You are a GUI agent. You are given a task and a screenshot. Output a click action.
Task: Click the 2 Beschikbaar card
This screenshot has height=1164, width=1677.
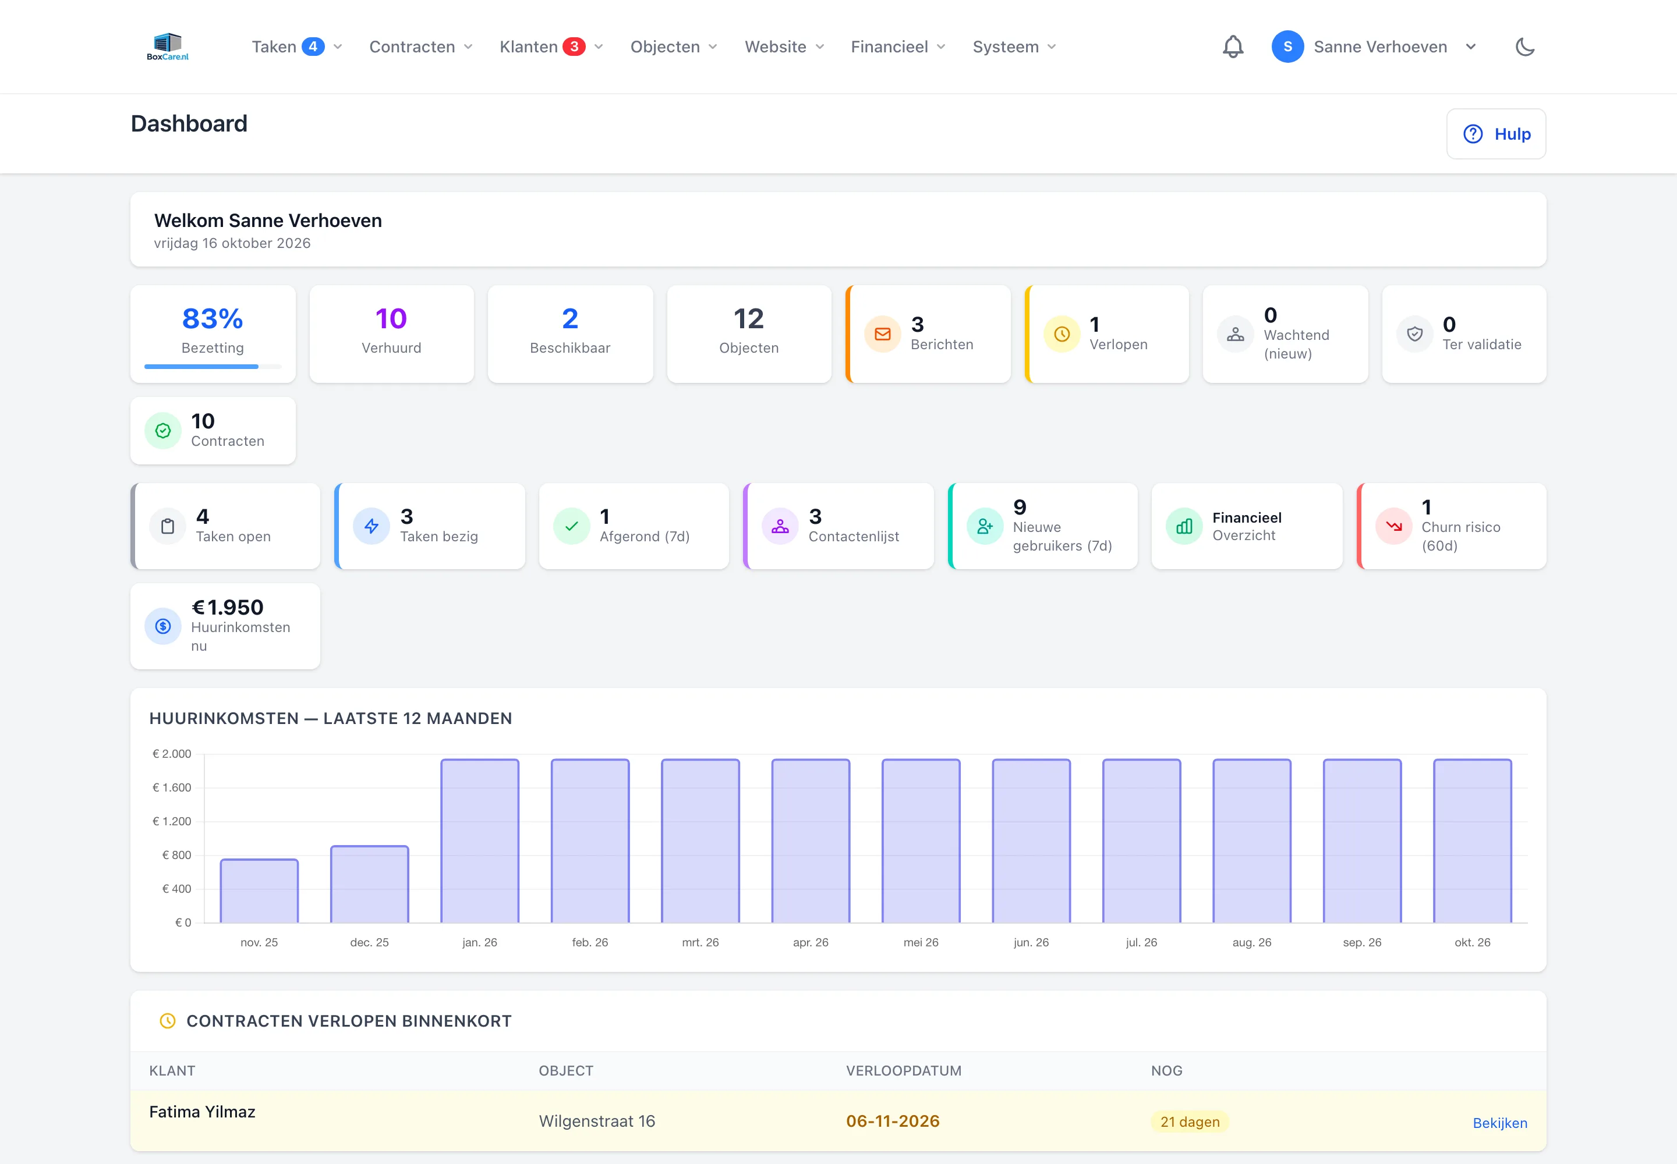tap(570, 334)
